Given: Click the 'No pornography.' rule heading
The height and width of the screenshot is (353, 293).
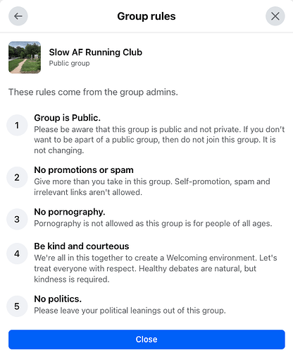Looking at the screenshot, I should (70, 212).
